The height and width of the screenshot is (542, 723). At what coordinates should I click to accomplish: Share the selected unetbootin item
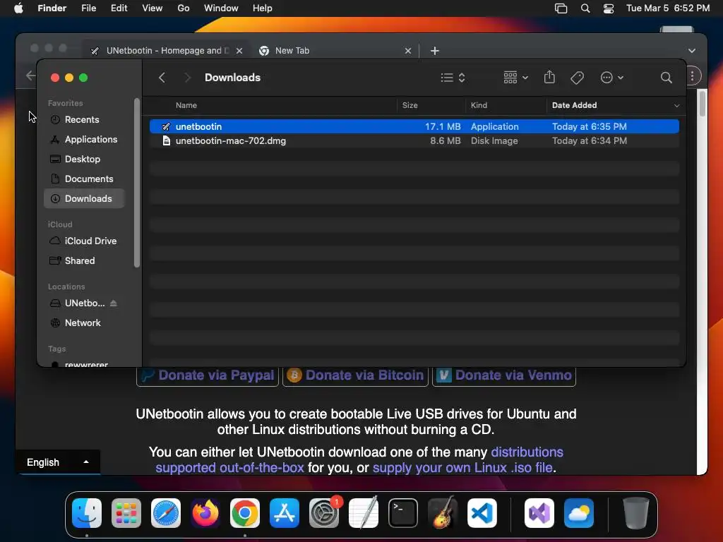click(x=549, y=77)
